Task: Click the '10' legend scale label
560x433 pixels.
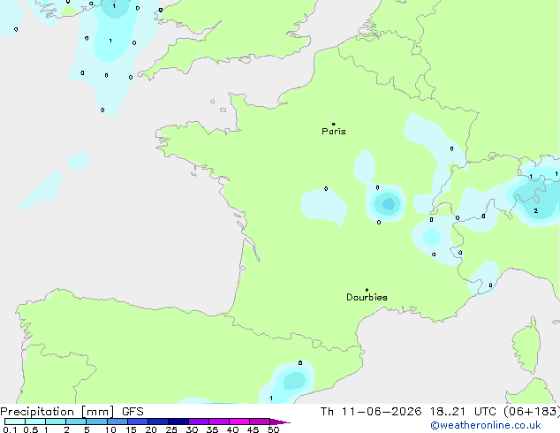Action: pyautogui.click(x=110, y=429)
